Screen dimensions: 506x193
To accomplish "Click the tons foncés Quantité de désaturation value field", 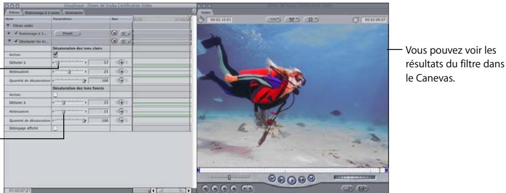I will [99, 120].
